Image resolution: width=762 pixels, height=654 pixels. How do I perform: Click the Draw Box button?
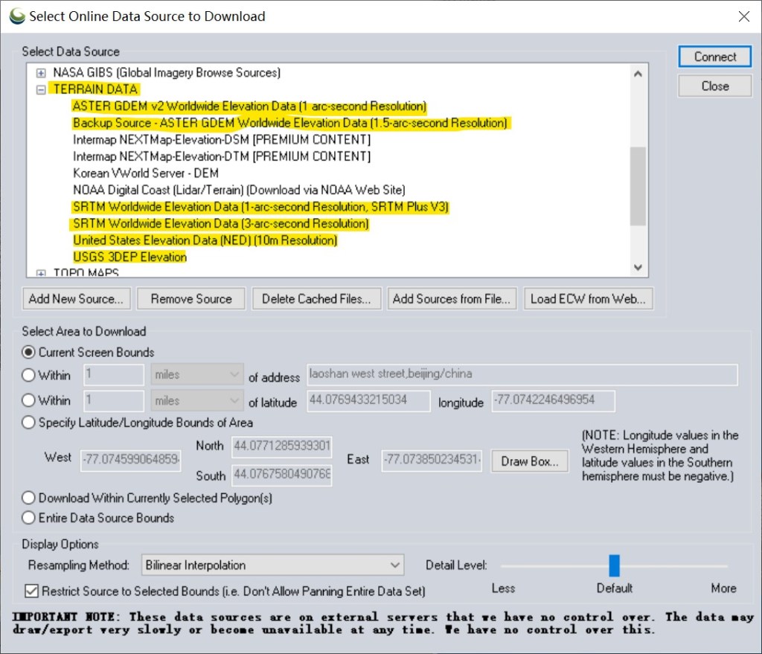point(529,461)
